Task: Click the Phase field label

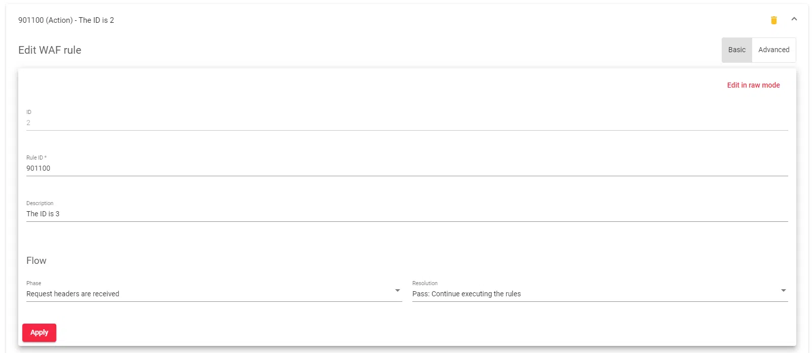Action: (x=33, y=283)
